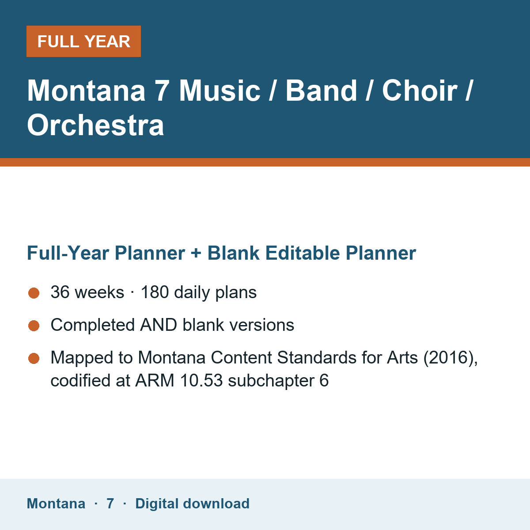Click the word Orchestra in the title
Viewport: 530px width, 530px height.
pos(95,125)
